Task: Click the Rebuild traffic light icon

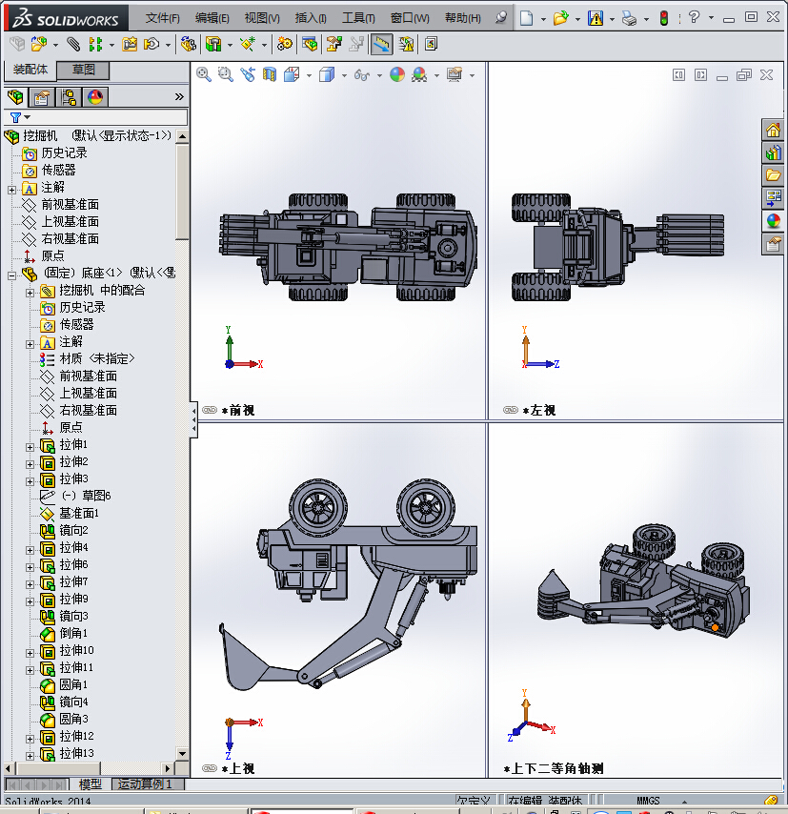Action: pos(663,19)
